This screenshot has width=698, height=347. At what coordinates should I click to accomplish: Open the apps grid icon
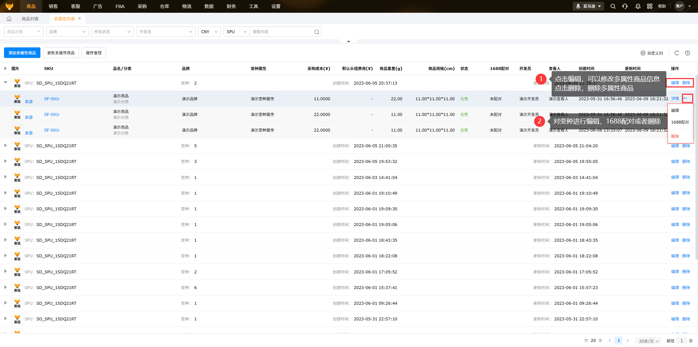tap(650, 6)
